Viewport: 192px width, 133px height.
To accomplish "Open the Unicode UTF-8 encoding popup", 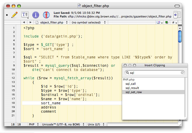I will tap(63, 124).
